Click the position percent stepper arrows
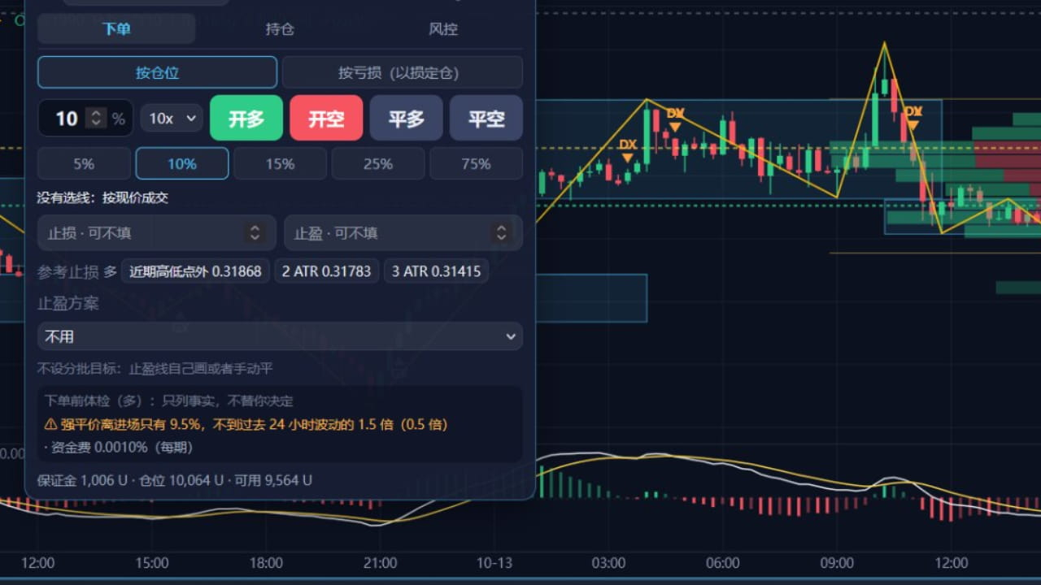 point(96,119)
